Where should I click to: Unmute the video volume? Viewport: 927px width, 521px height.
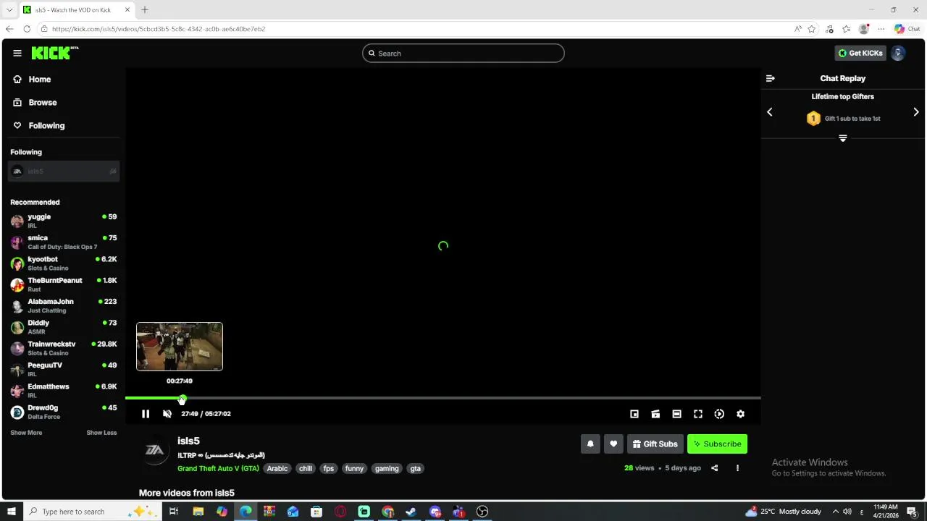[167, 414]
